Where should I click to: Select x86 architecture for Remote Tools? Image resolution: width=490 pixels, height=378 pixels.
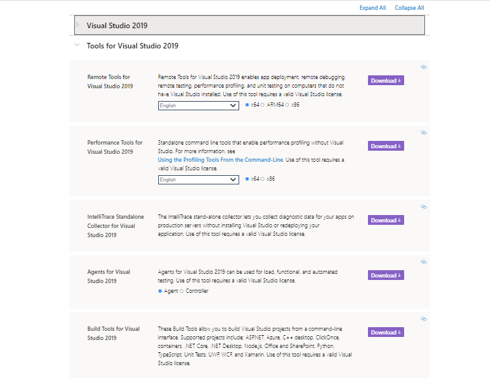pyautogui.click(x=287, y=105)
